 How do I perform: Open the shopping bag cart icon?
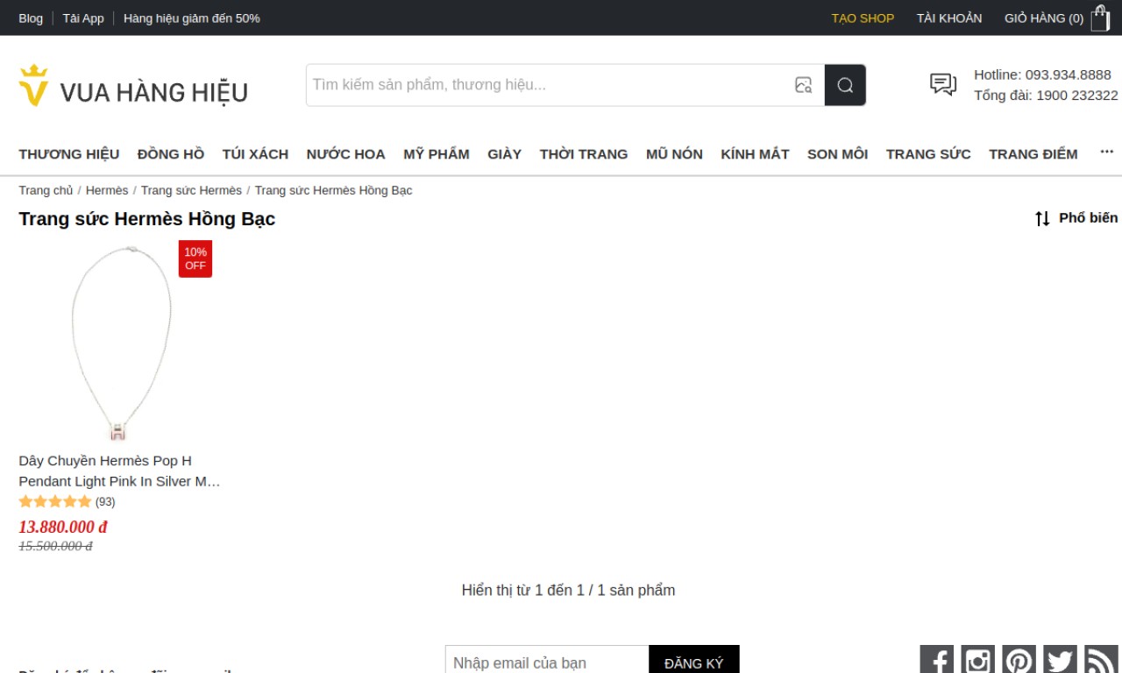[1100, 18]
